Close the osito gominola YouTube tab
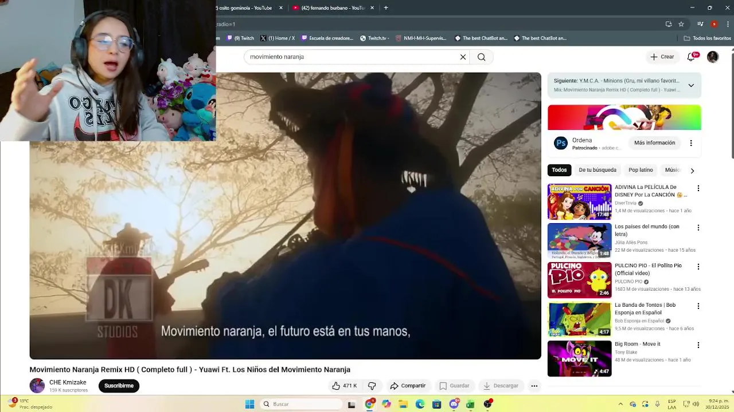 tap(281, 8)
